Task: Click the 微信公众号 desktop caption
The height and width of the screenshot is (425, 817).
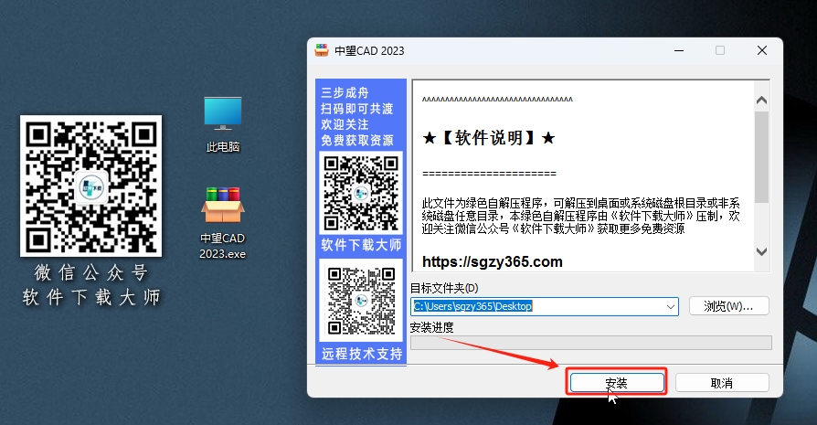Action: coord(90,272)
